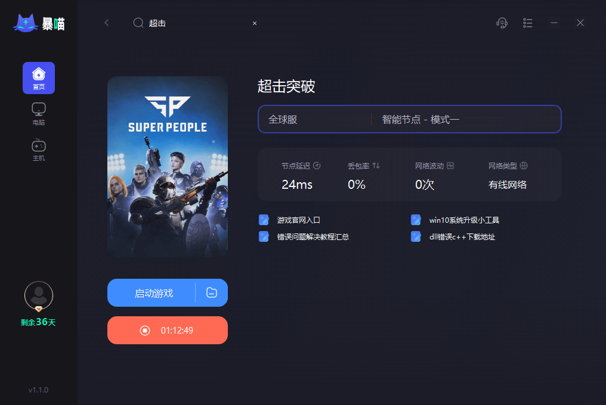Expand the 全球服 server region selector

coord(315,119)
